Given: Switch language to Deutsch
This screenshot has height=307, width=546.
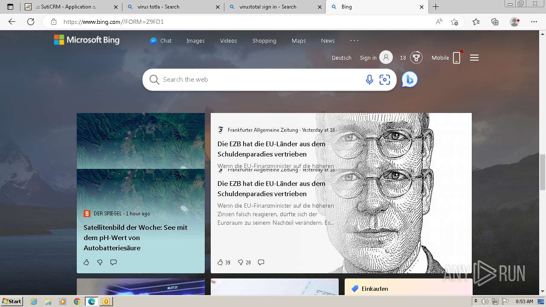Looking at the screenshot, I should pyautogui.click(x=342, y=58).
